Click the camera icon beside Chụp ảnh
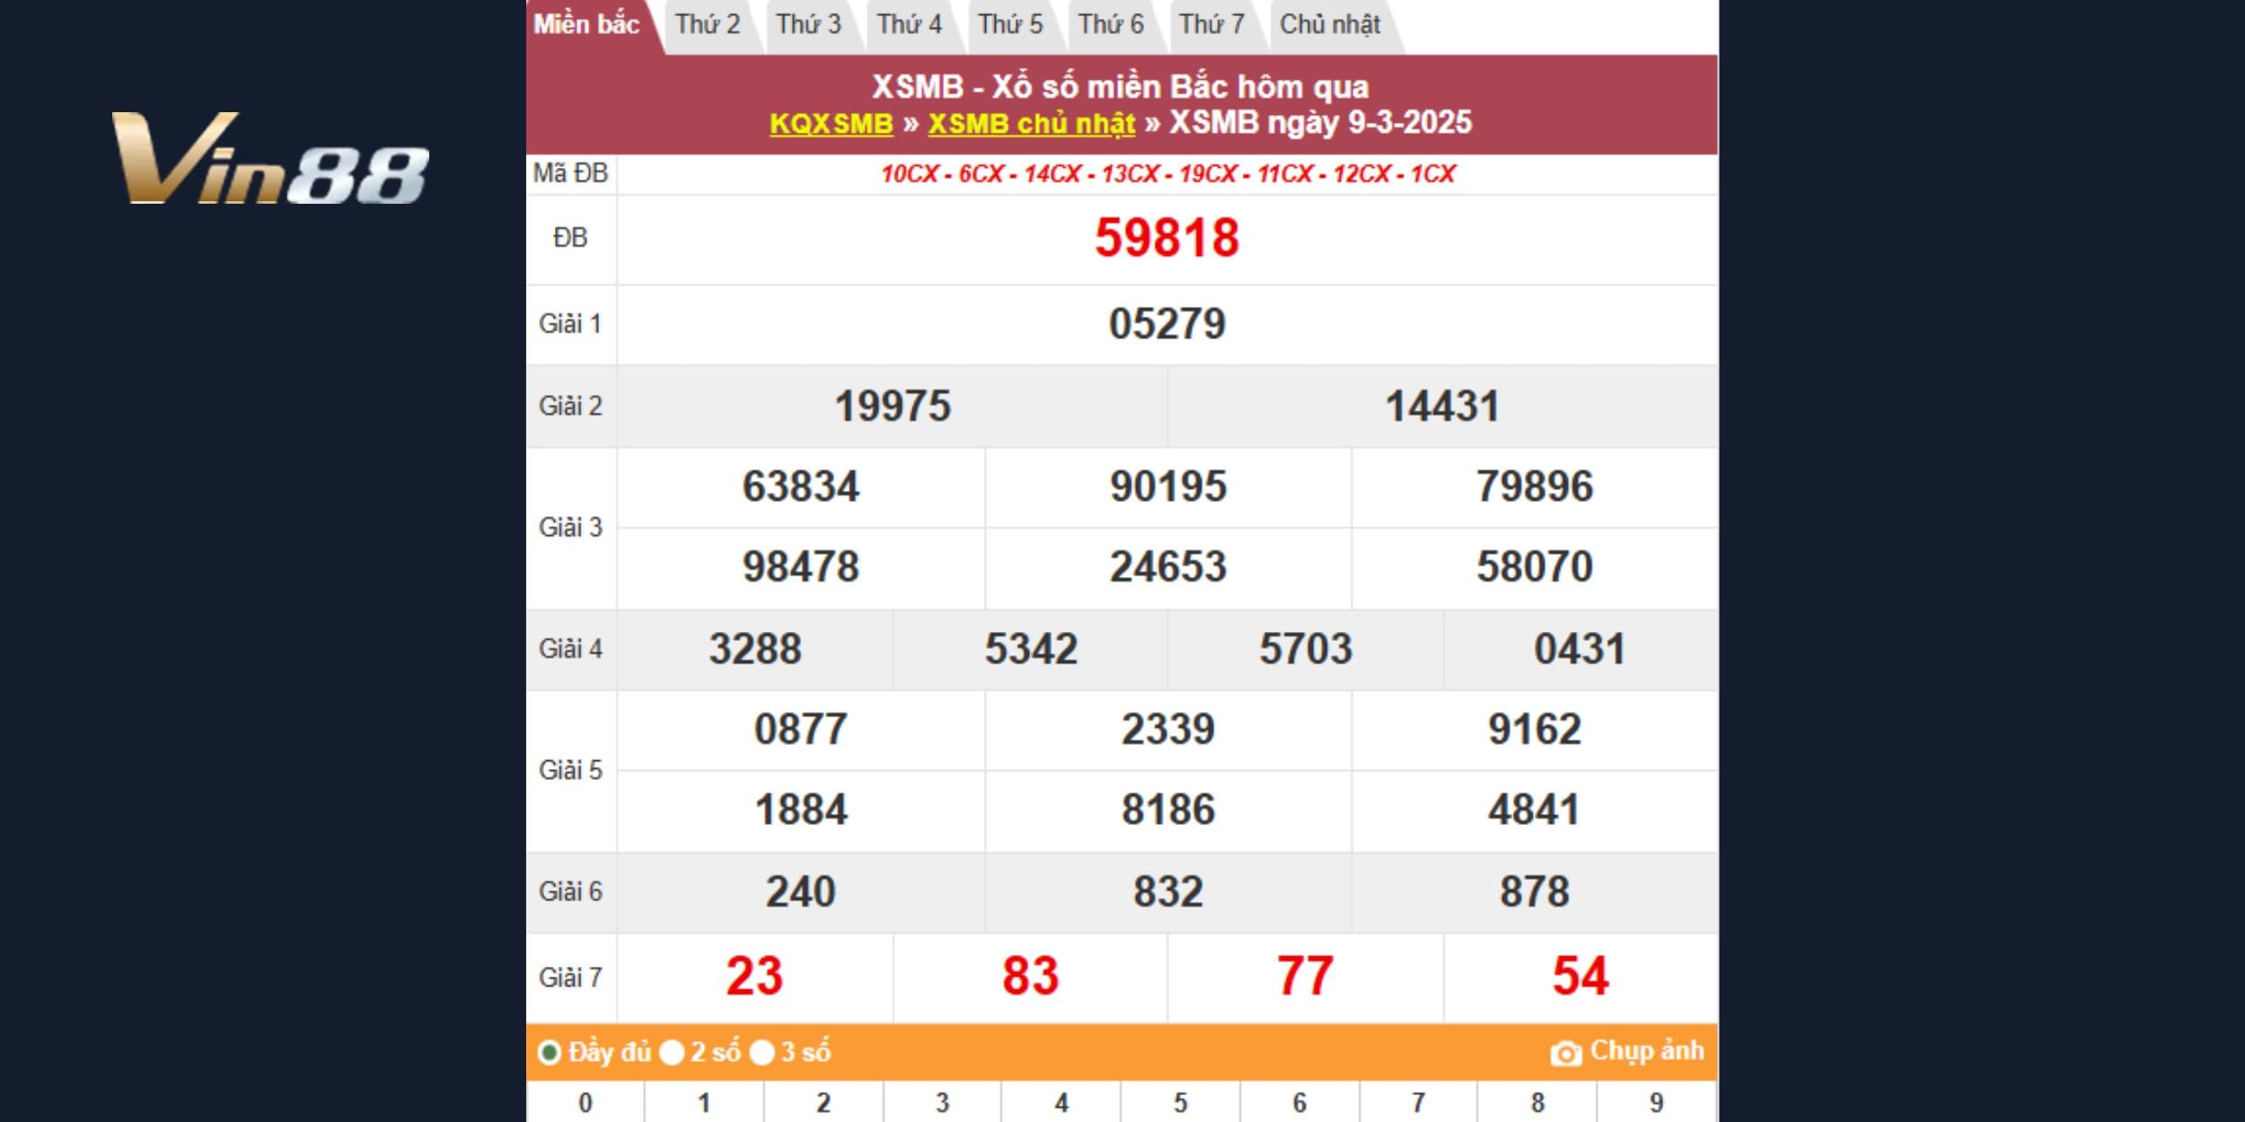This screenshot has height=1122, width=2245. tap(1566, 1053)
